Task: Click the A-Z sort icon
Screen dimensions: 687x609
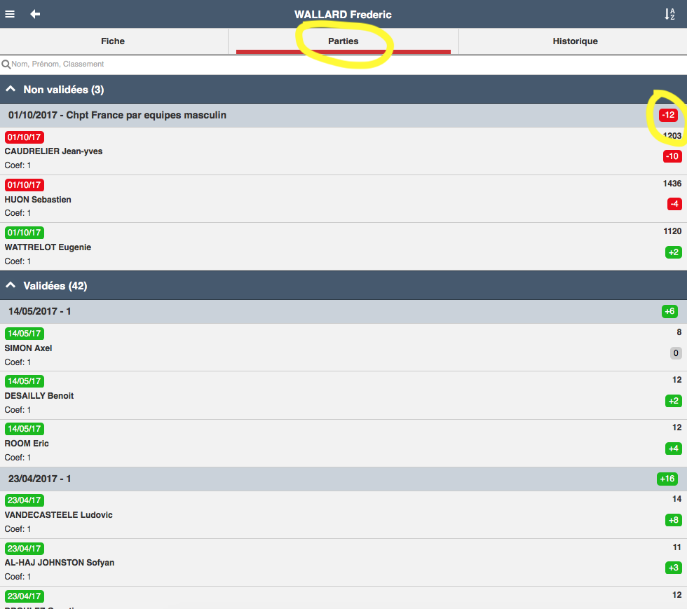Action: tap(669, 14)
